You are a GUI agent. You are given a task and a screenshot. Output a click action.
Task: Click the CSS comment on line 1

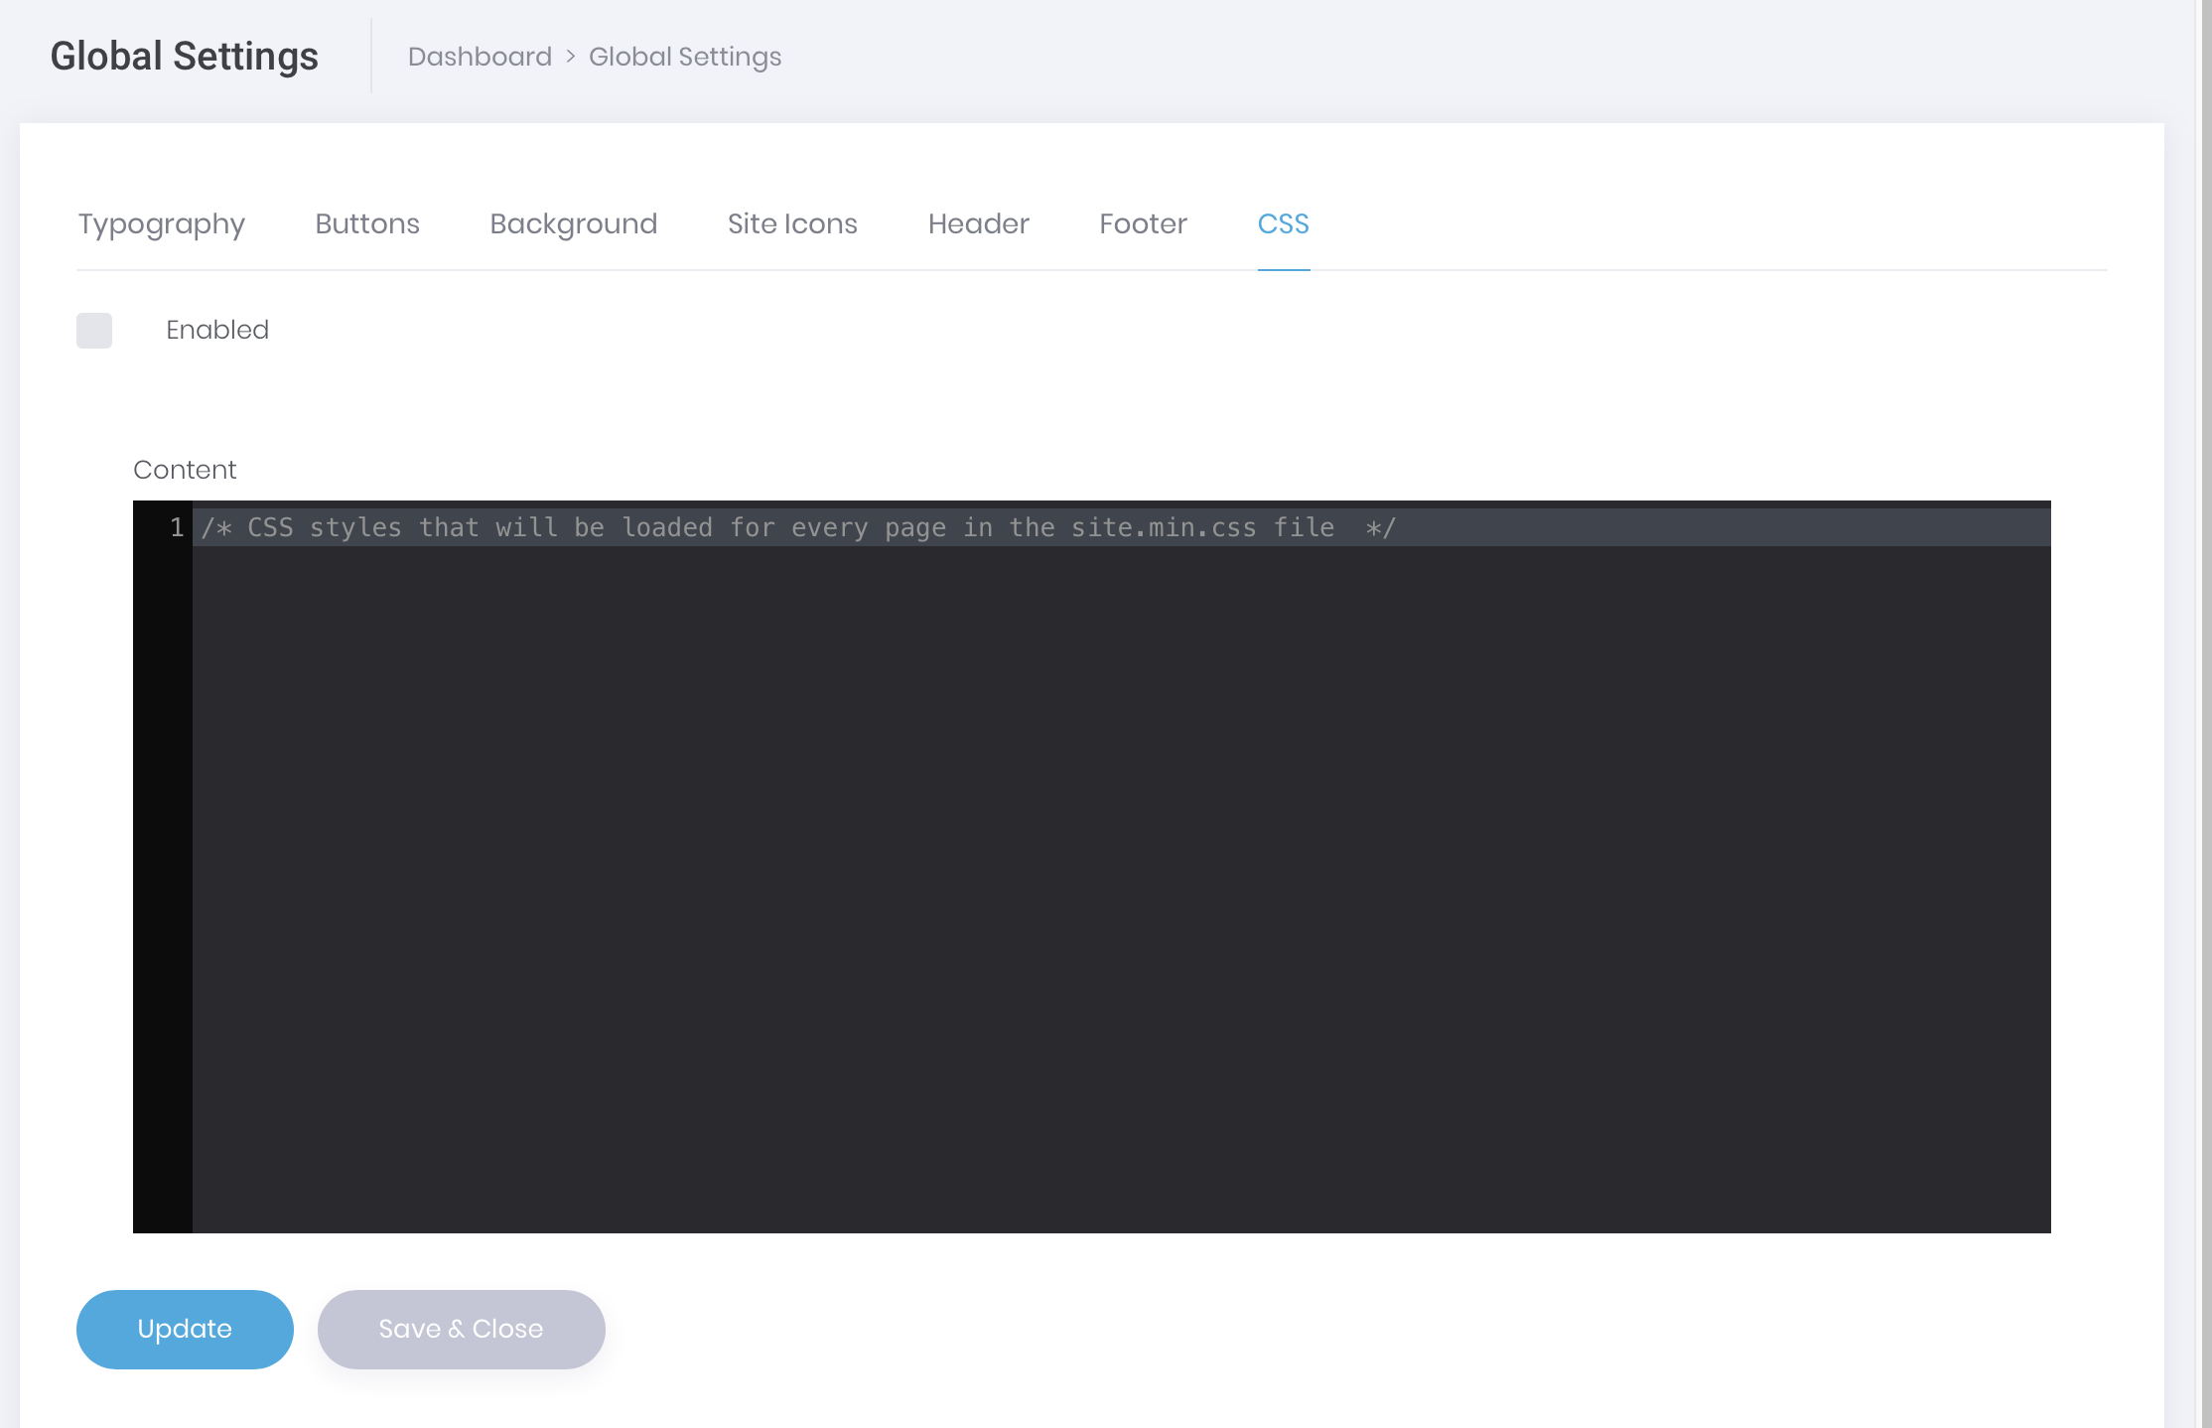click(x=798, y=527)
